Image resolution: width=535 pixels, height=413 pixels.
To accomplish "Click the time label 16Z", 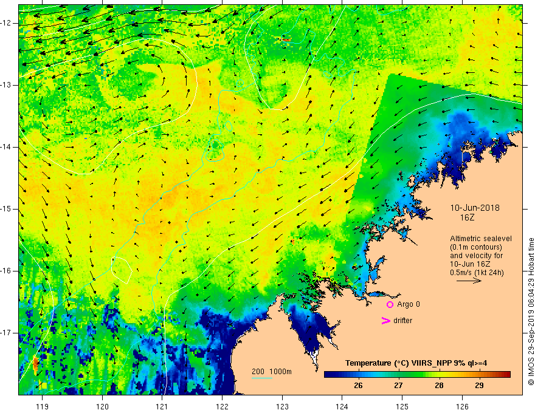I will [x=467, y=217].
